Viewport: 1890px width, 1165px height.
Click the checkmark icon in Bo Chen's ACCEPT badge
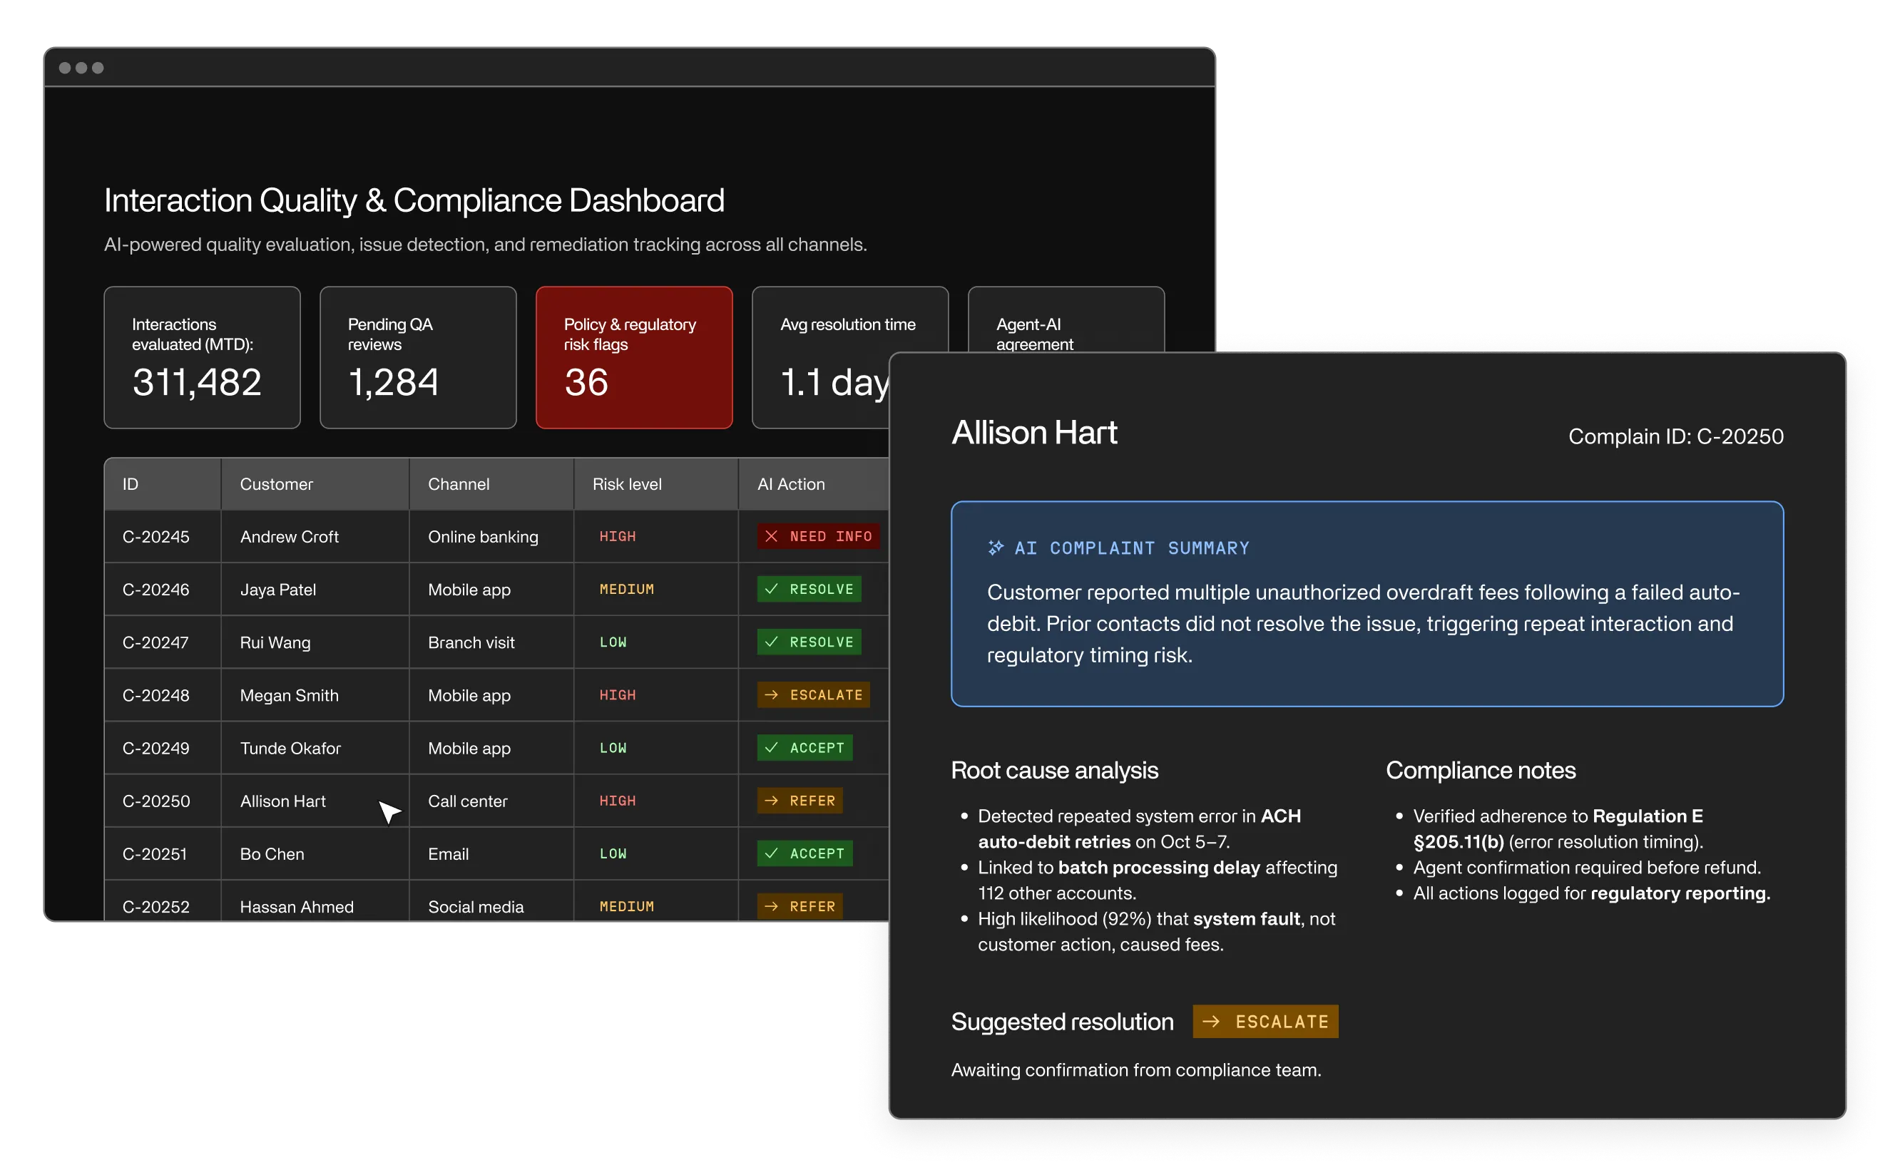point(771,853)
